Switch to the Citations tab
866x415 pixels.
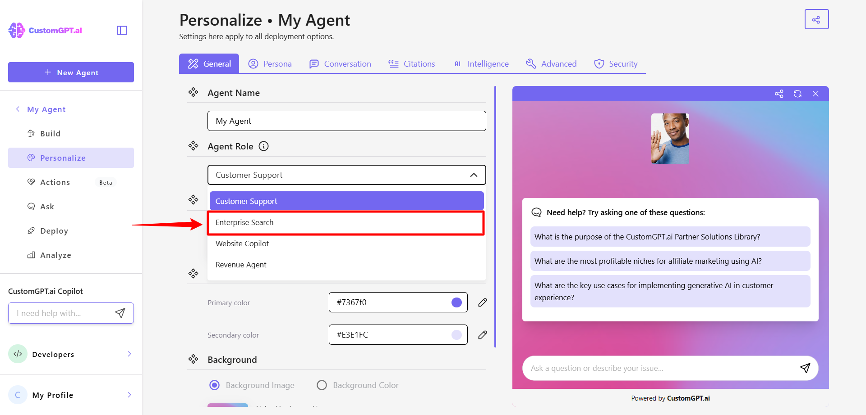tap(412, 64)
